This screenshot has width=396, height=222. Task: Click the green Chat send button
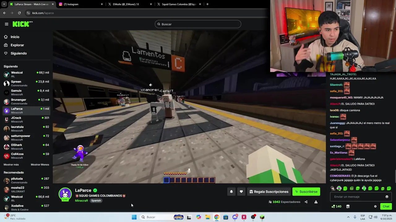tap(386, 206)
